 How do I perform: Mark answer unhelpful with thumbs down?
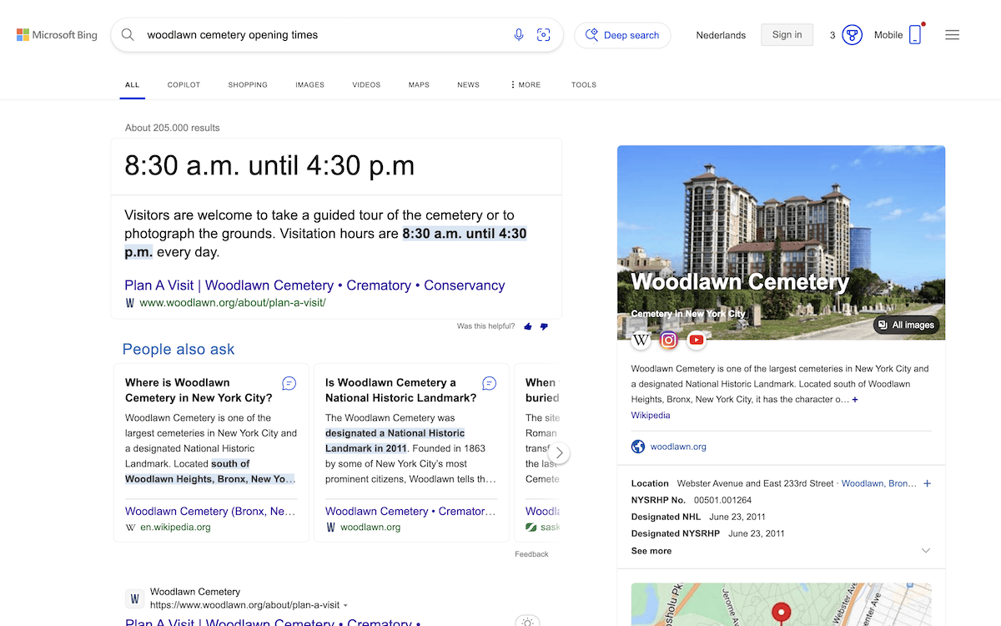(544, 326)
